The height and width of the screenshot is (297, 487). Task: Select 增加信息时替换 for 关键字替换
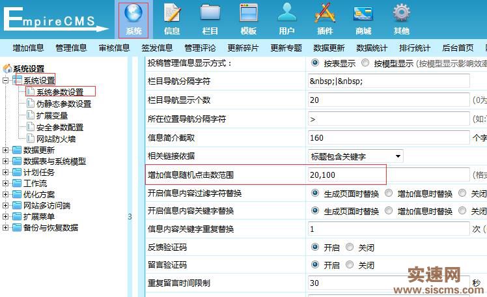389,210
